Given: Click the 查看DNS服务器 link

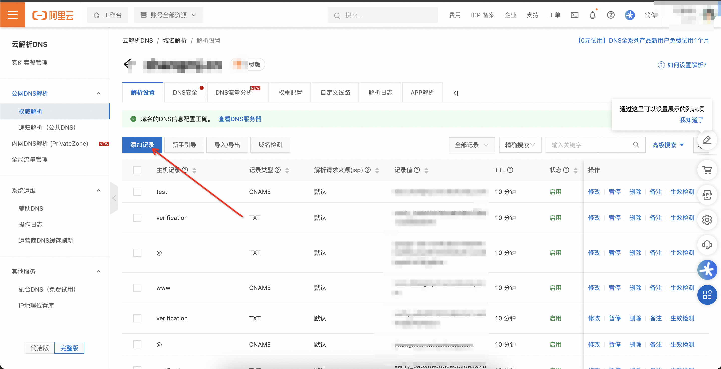Looking at the screenshot, I should (239, 119).
